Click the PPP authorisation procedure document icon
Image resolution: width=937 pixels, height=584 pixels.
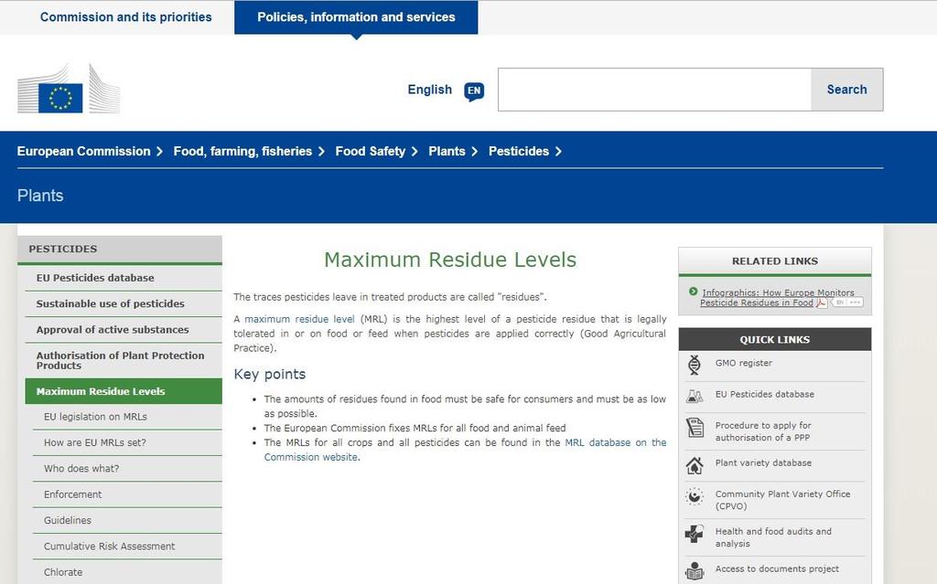tap(695, 428)
